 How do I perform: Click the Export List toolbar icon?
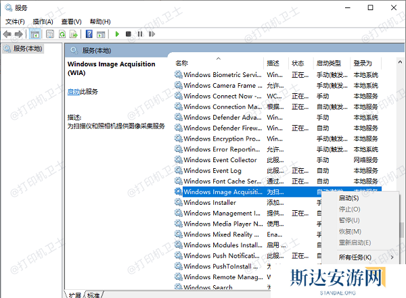click(74, 34)
